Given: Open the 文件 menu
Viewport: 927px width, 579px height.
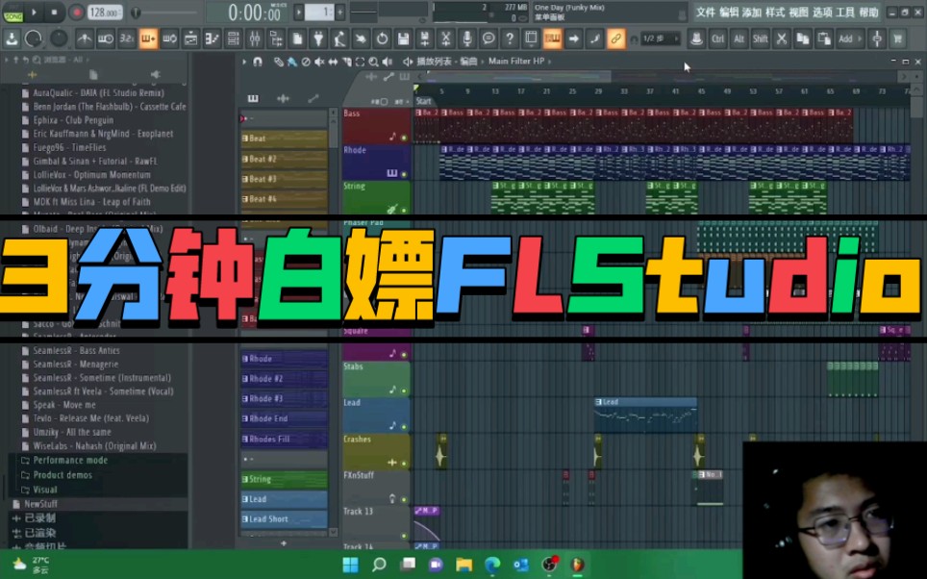Looking at the screenshot, I should coord(704,12).
